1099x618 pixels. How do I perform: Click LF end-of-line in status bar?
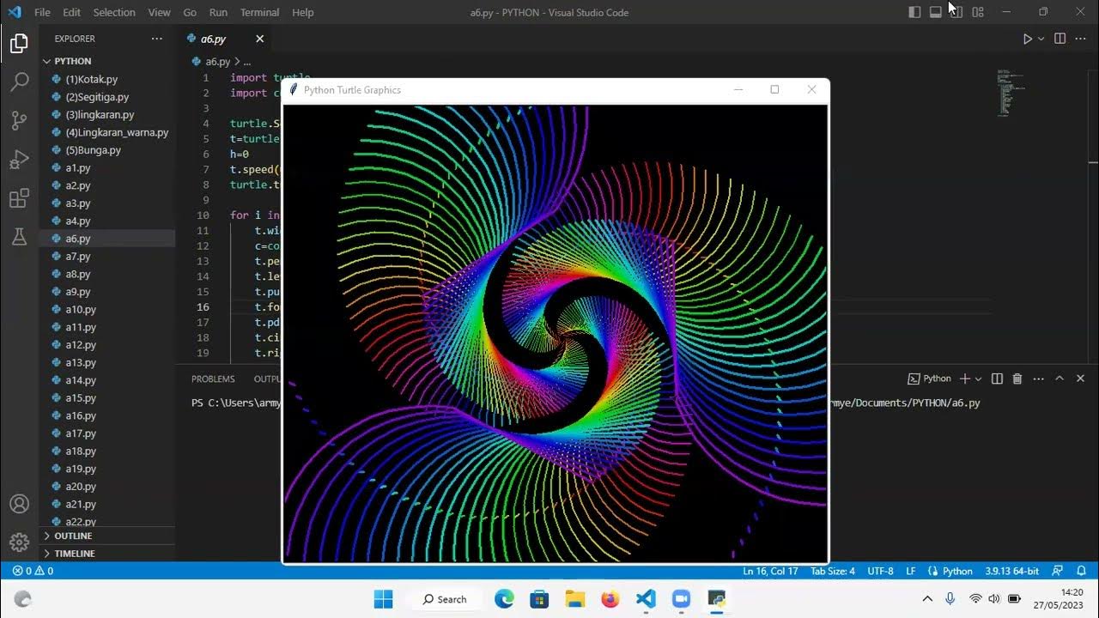click(x=910, y=571)
